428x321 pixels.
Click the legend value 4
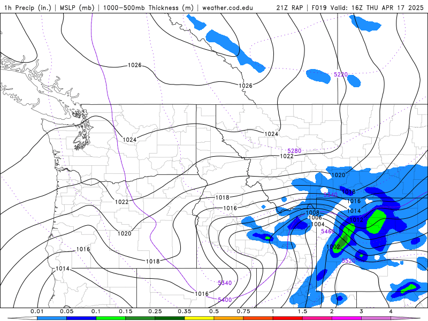tap(391, 311)
